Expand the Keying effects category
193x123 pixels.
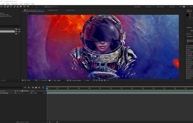click(x=187, y=66)
